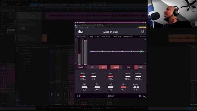Click the orange audio clip on the right of the DAW timeline

tap(182, 38)
